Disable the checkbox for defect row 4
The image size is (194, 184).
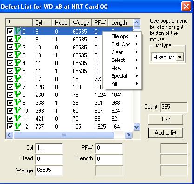[x=10, y=63]
